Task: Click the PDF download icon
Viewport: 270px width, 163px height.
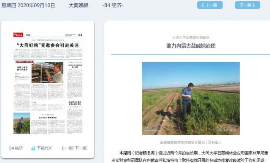Action: click(x=33, y=148)
